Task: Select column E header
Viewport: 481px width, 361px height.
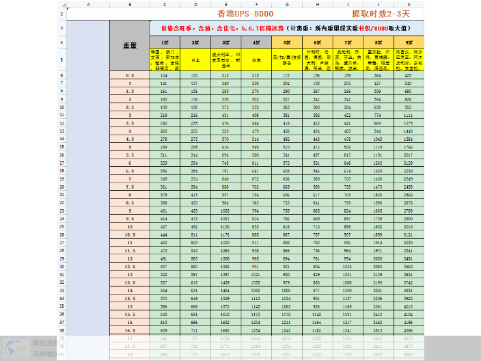Action: coord(226,4)
